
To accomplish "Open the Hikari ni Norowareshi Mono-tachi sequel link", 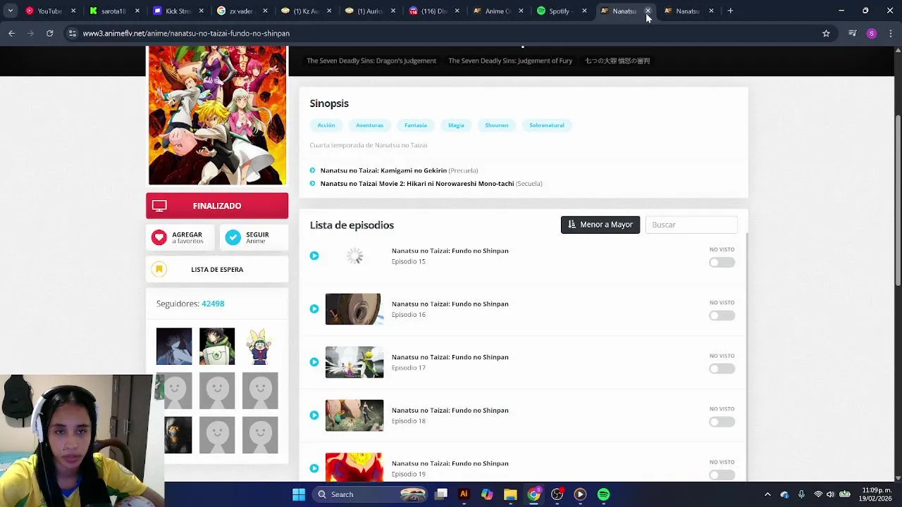I will pos(417,184).
